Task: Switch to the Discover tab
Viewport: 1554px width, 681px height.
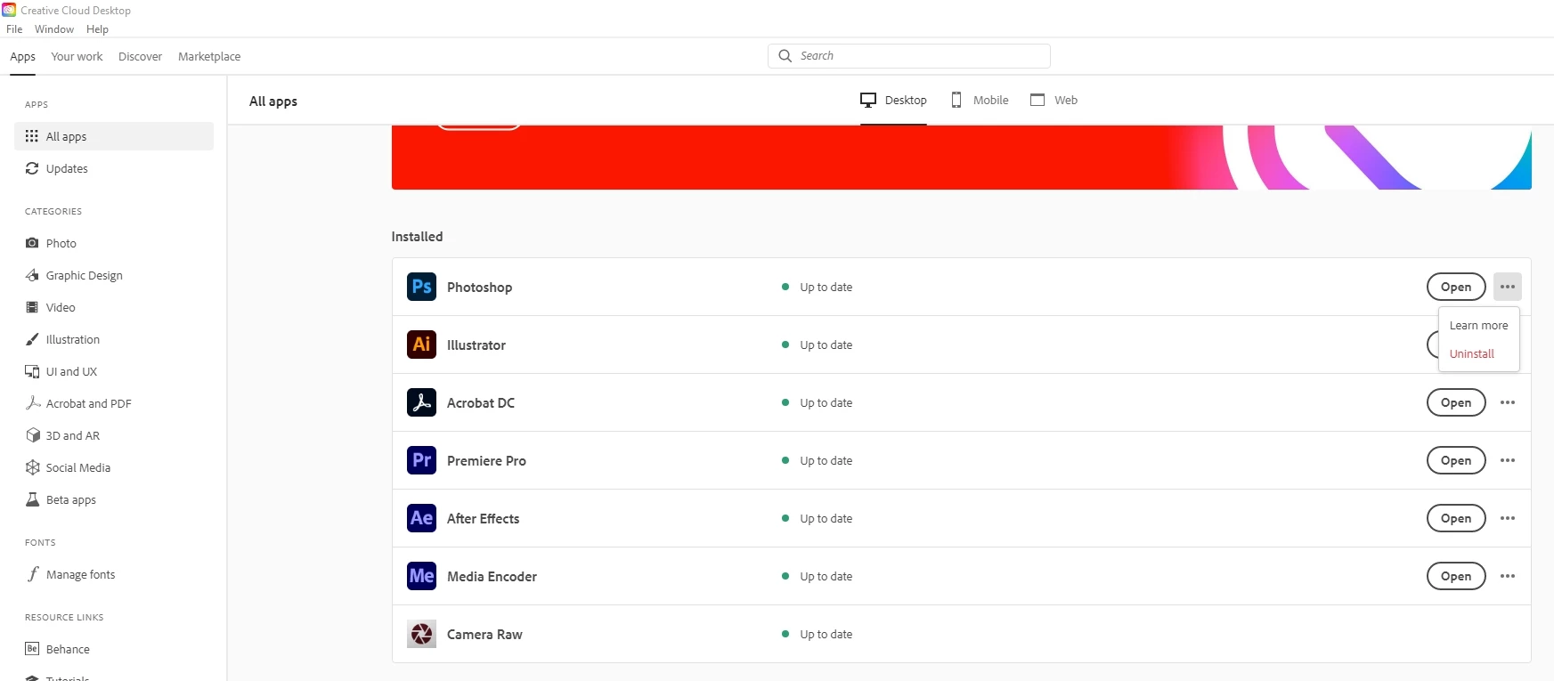Action: pos(141,56)
